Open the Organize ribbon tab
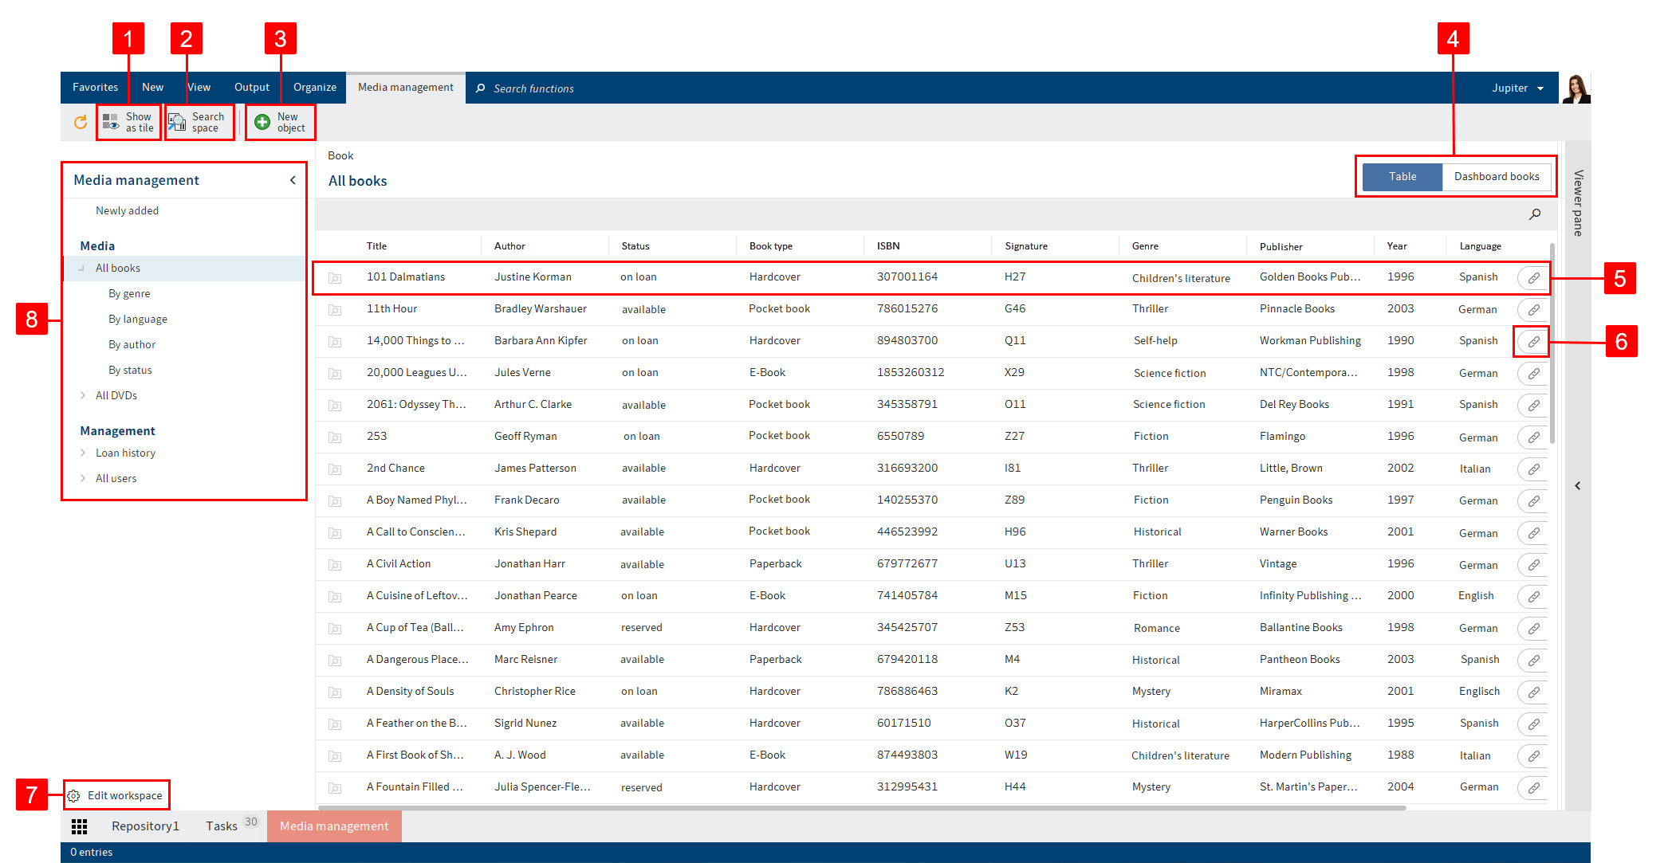1668x863 pixels. pyautogui.click(x=314, y=88)
